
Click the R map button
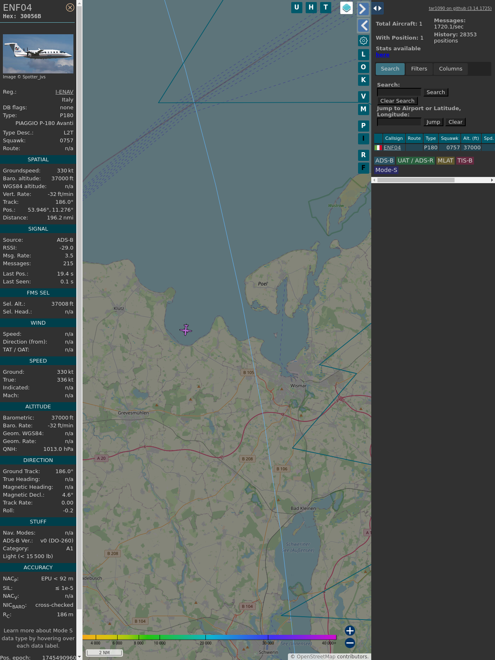(x=363, y=155)
